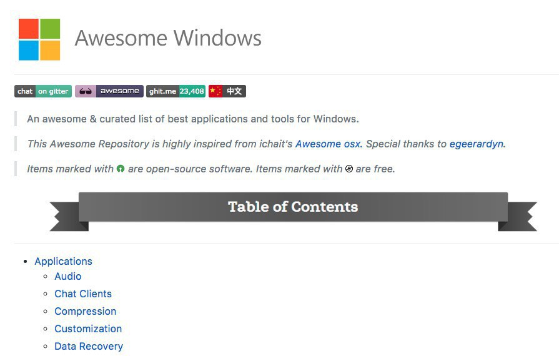Click the black free software icon
559x356 pixels.
point(349,169)
